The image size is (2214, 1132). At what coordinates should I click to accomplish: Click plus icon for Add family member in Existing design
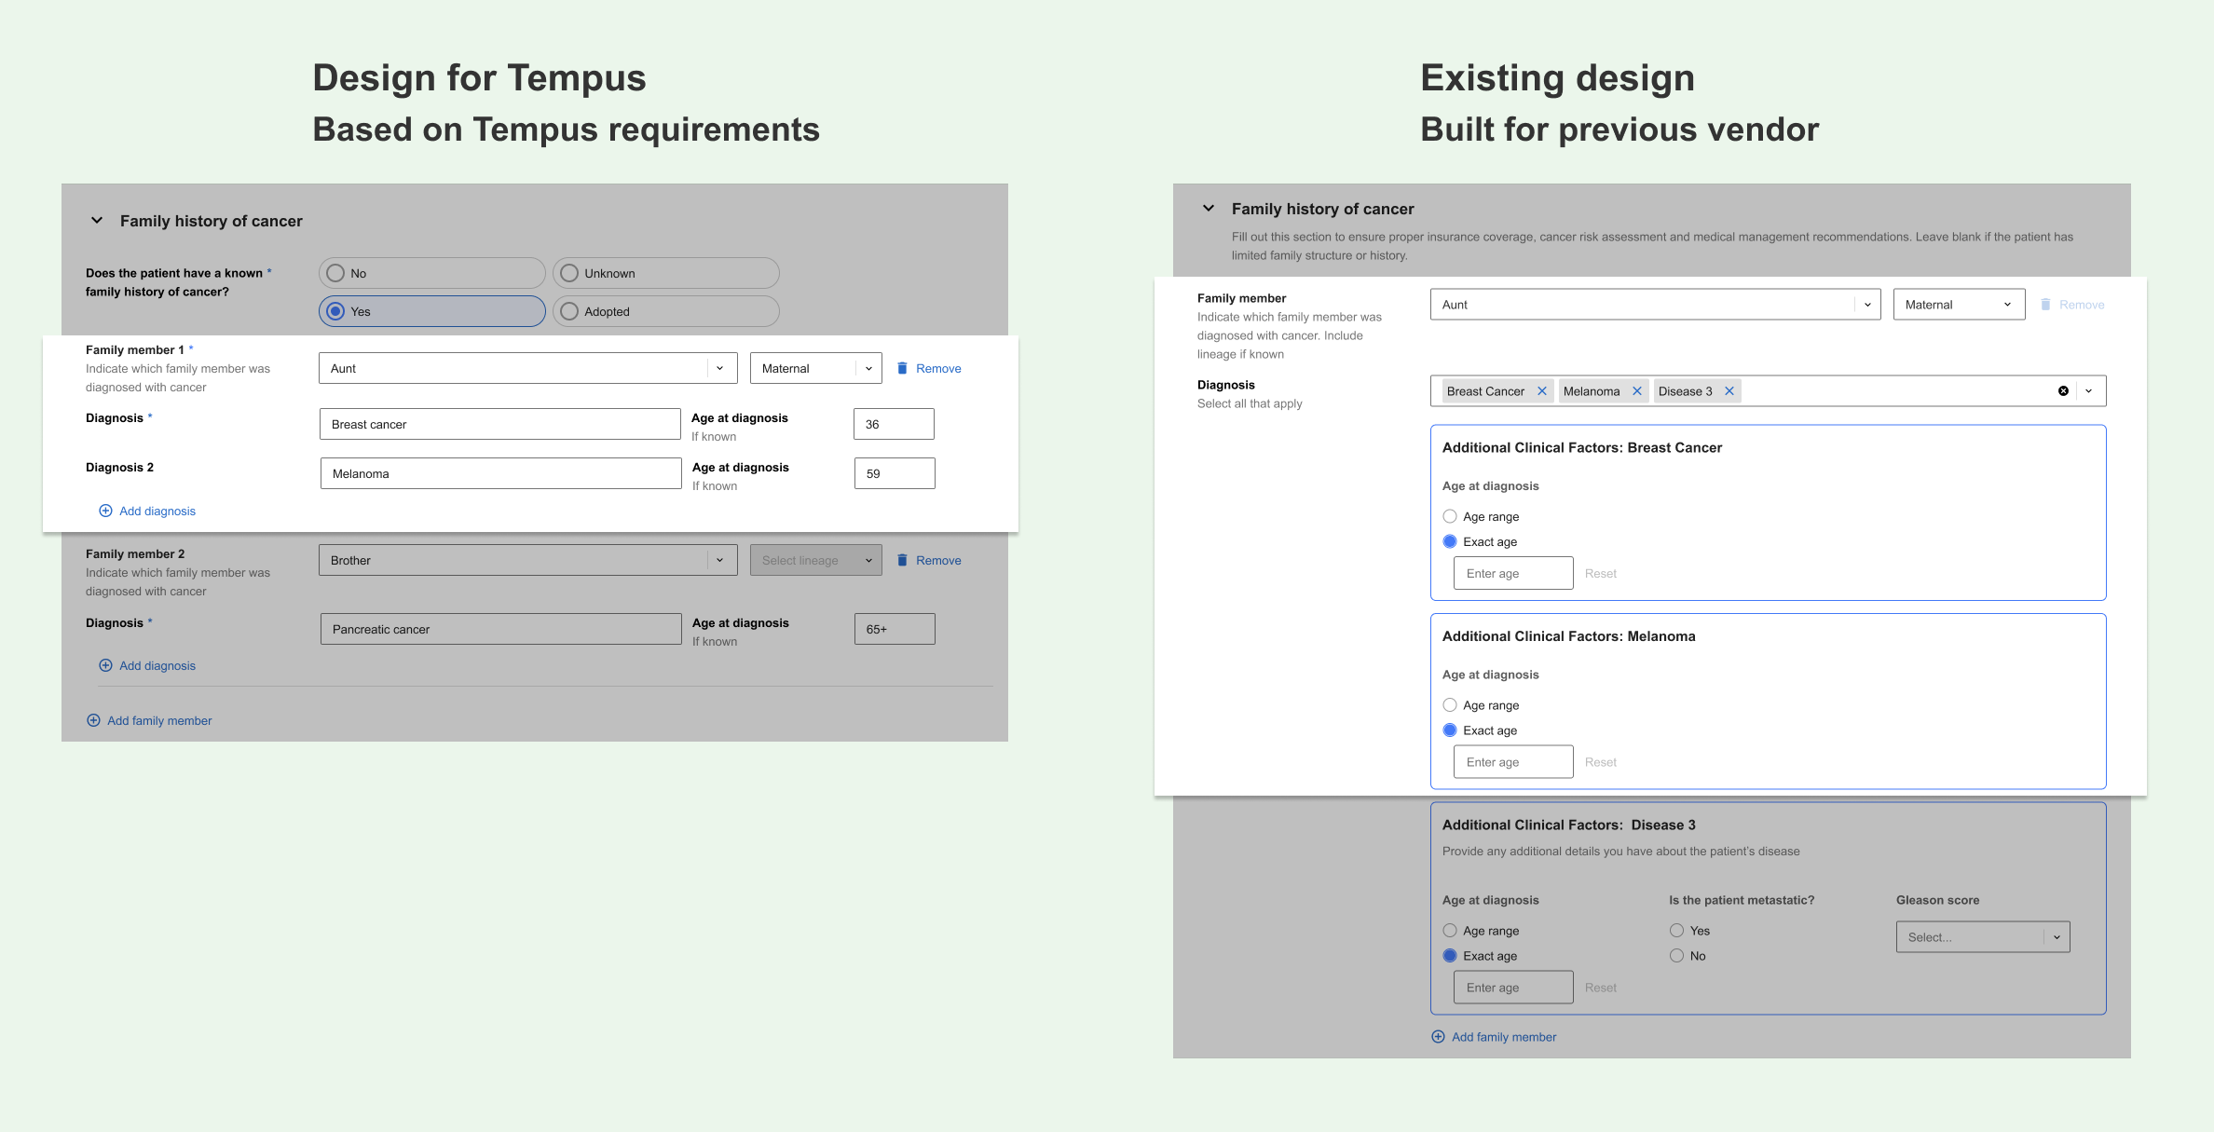1438,1037
